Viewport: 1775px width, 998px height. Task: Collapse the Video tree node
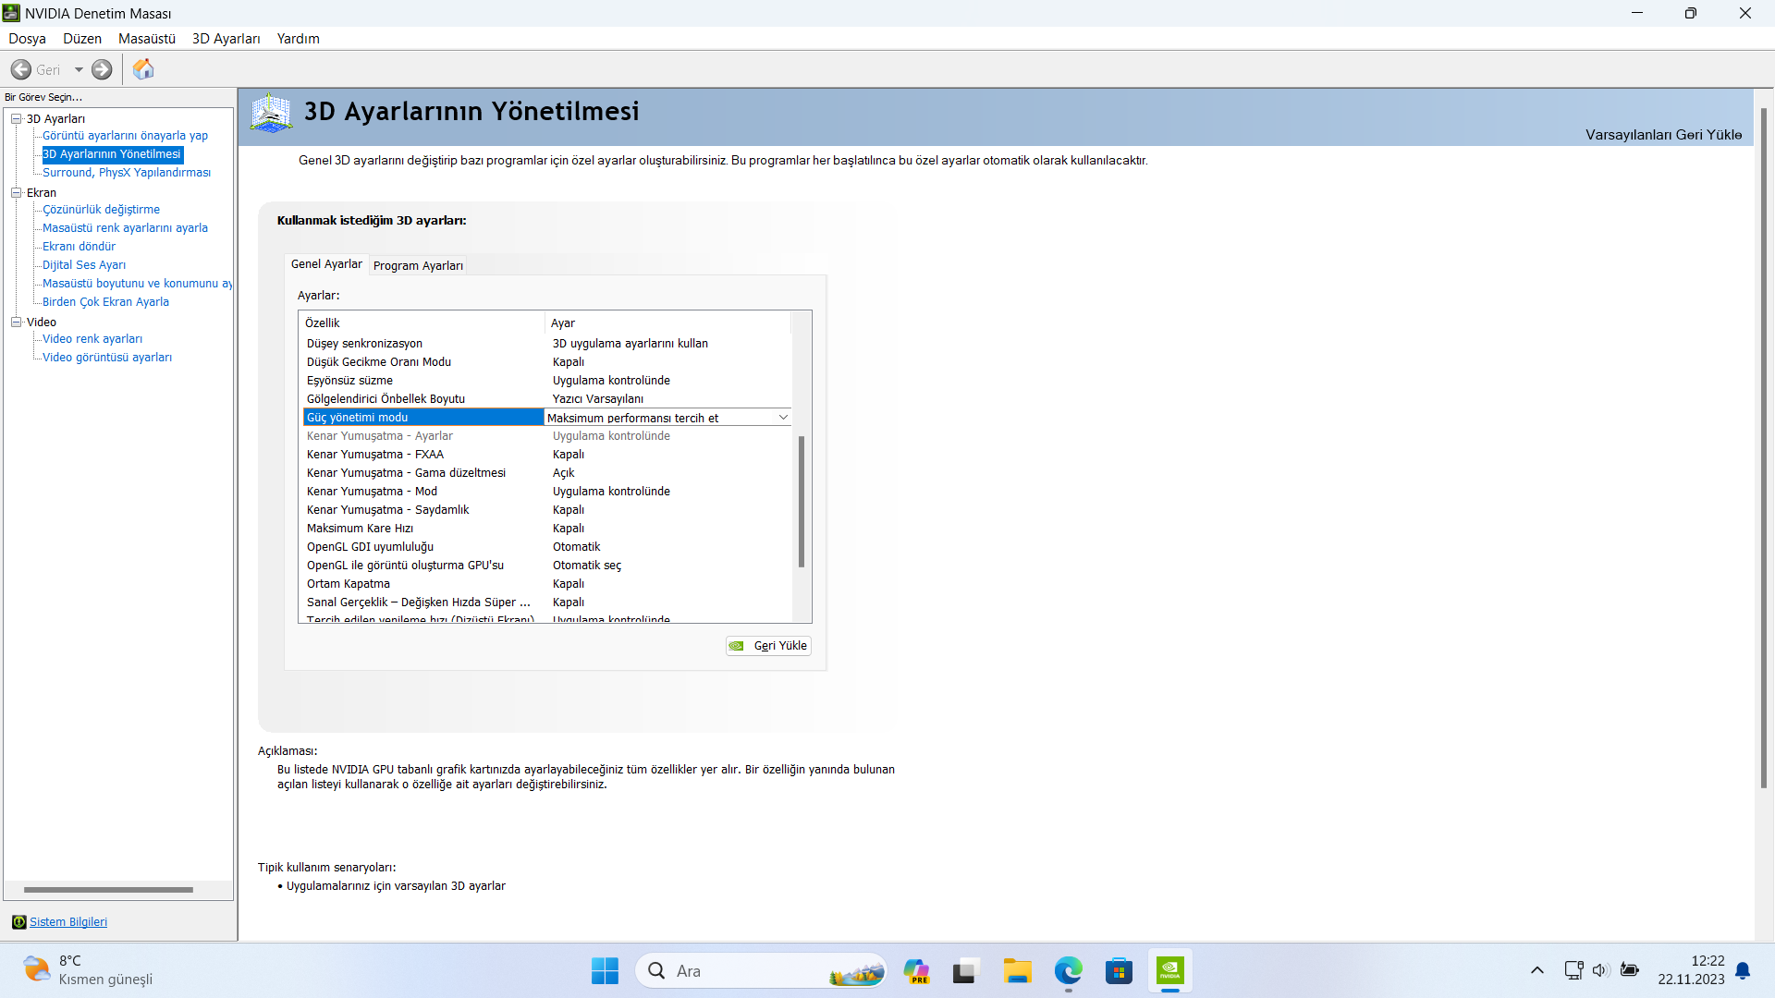16,322
